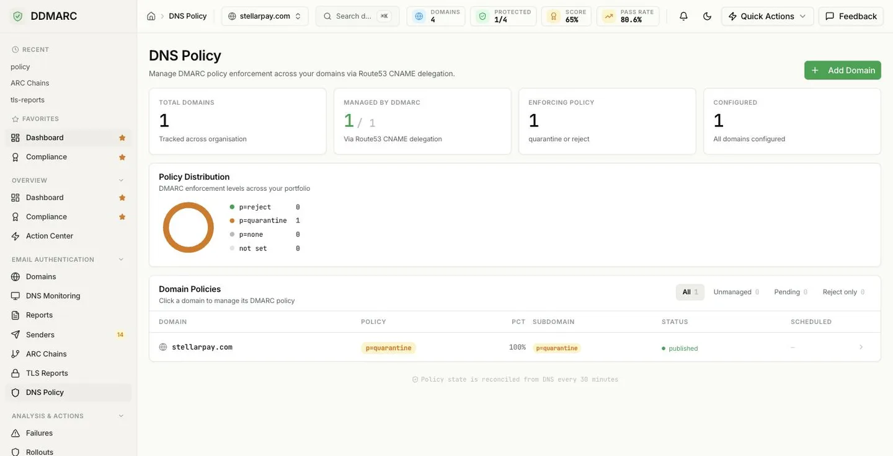This screenshot has width=893, height=456.
Task: Click the gray p=none legend dot
Action: pos(232,234)
